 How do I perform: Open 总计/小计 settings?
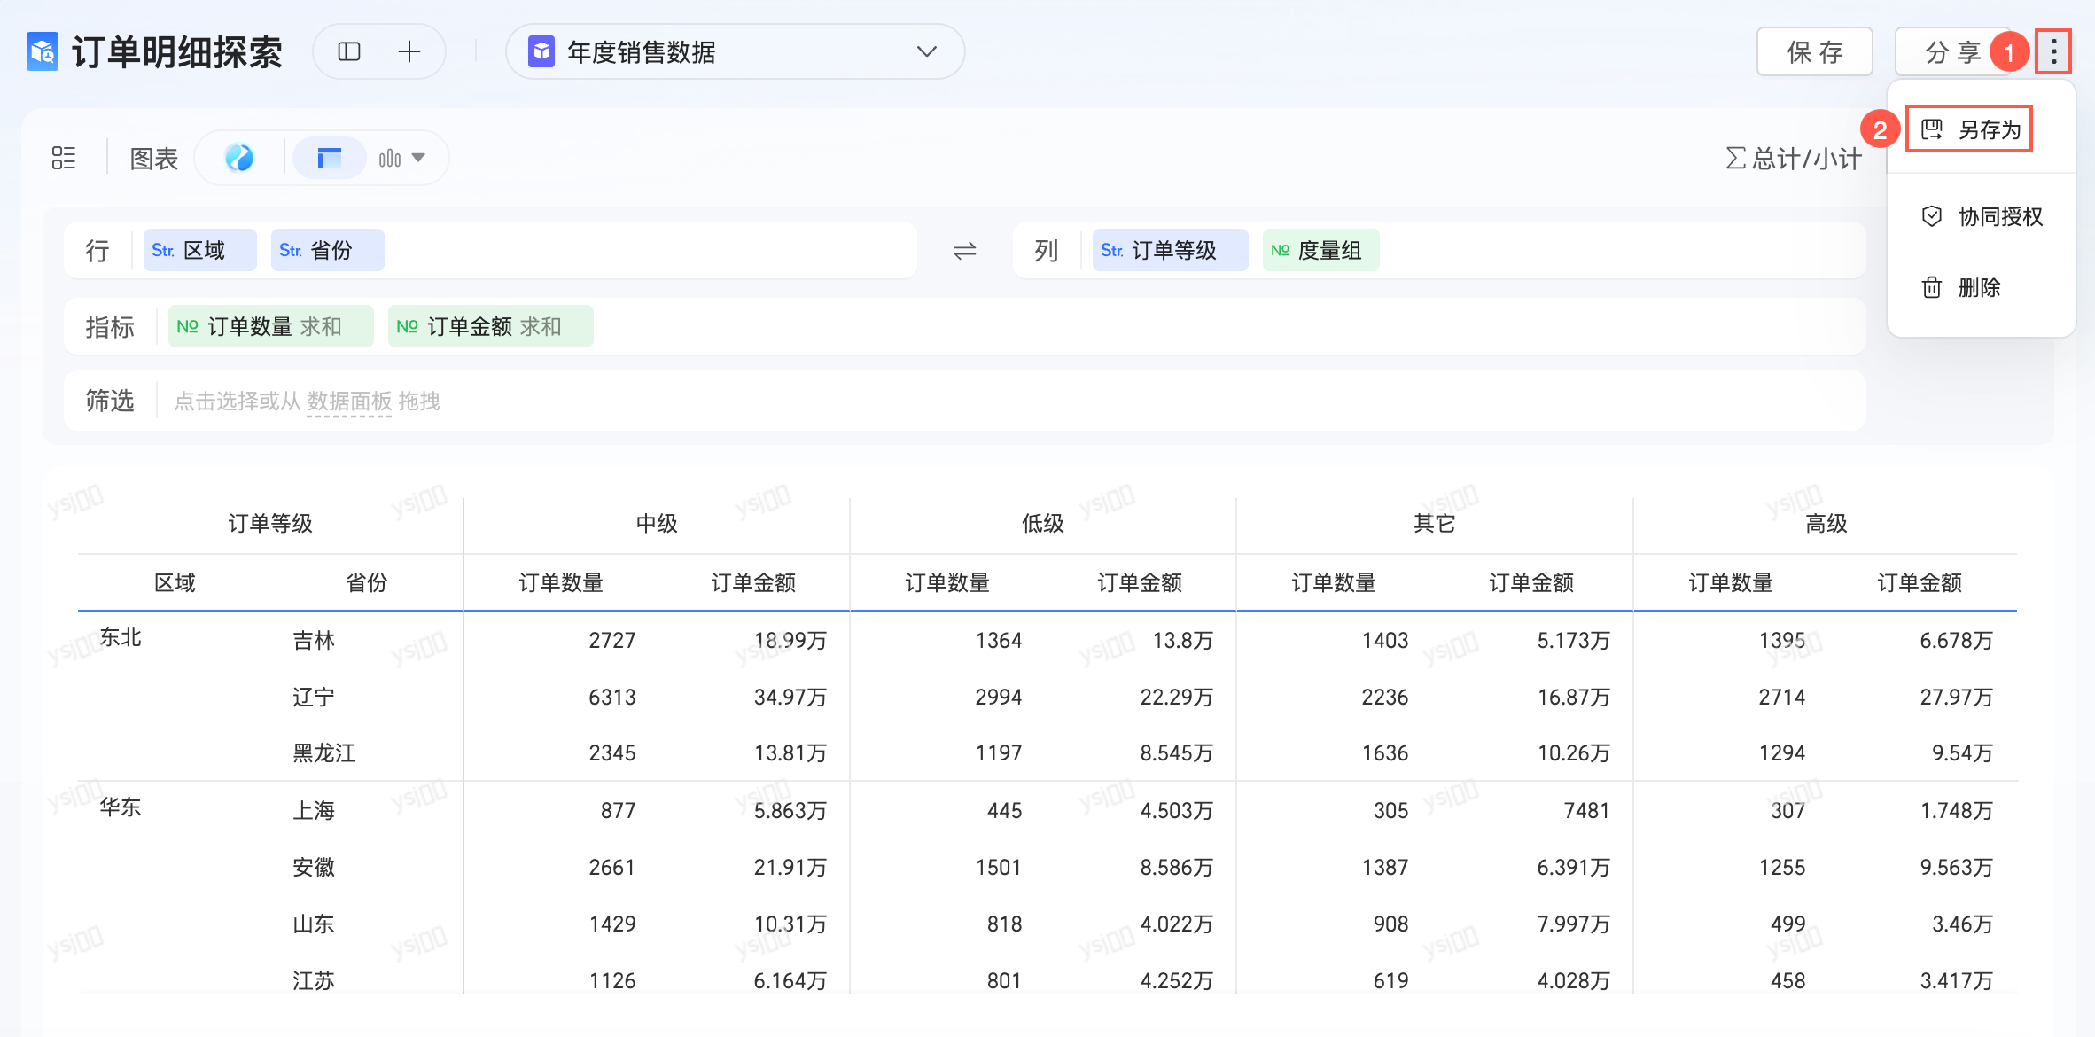[1794, 159]
